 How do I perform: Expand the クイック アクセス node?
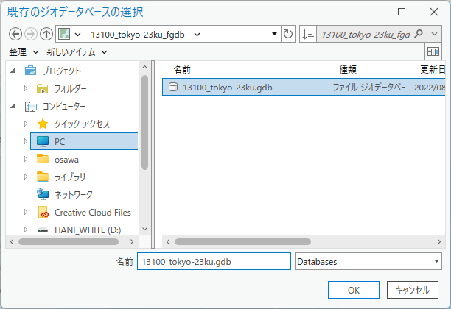click(25, 124)
